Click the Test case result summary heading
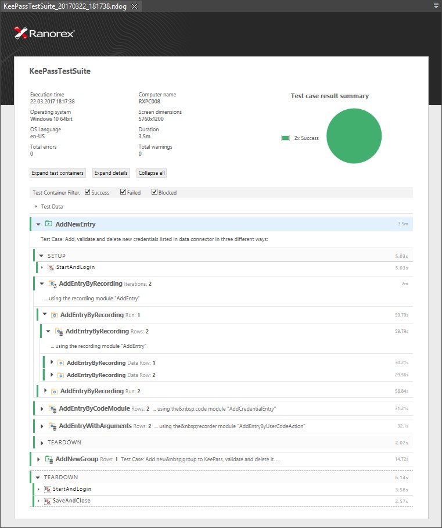This screenshot has height=528, width=442. point(330,96)
